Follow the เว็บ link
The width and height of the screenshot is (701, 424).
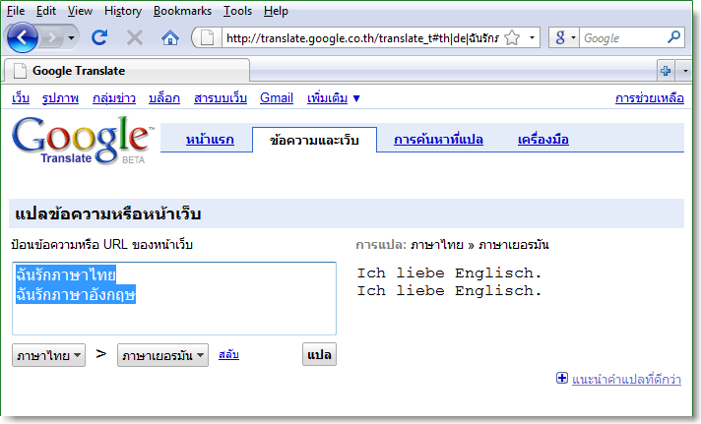pos(21,97)
